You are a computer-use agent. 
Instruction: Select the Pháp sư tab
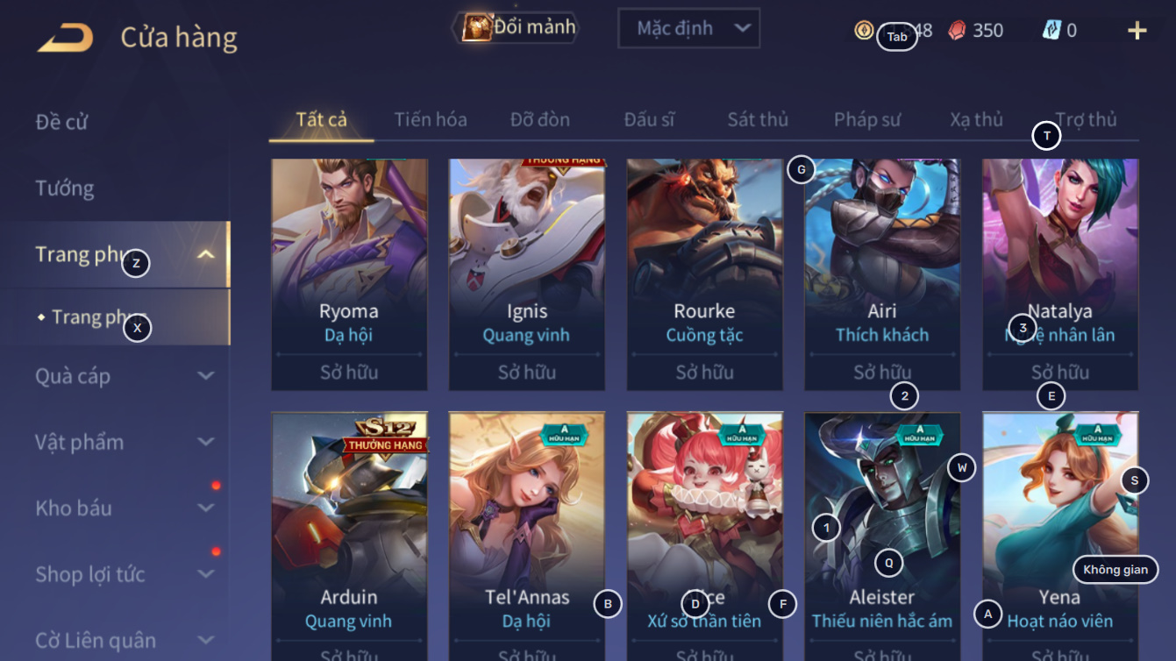pos(867,120)
